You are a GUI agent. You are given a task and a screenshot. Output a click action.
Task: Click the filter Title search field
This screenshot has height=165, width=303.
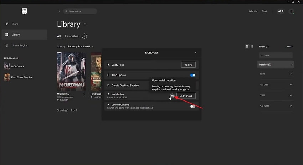click(276, 56)
